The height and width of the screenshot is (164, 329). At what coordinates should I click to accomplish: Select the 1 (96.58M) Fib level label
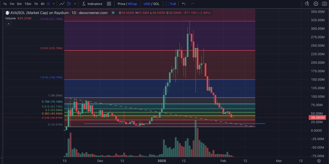tap(55, 95)
